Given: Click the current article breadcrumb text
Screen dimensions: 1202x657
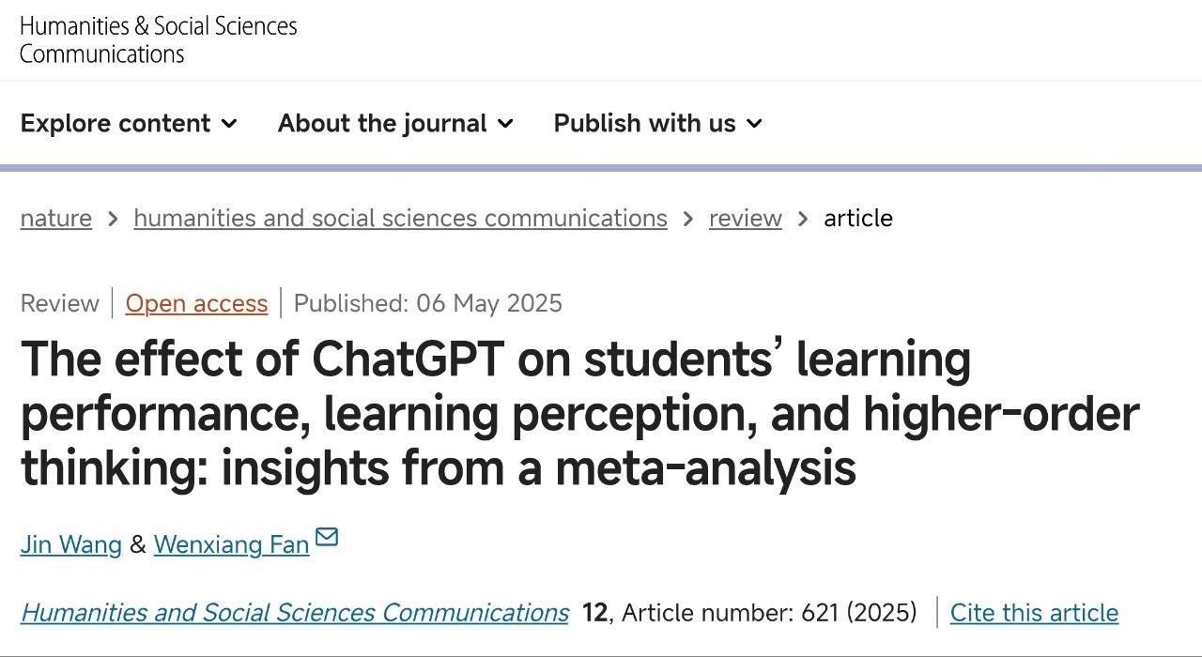Looking at the screenshot, I should (x=858, y=218).
